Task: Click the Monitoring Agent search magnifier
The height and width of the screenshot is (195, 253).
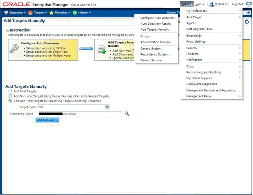Action: coord(127,114)
